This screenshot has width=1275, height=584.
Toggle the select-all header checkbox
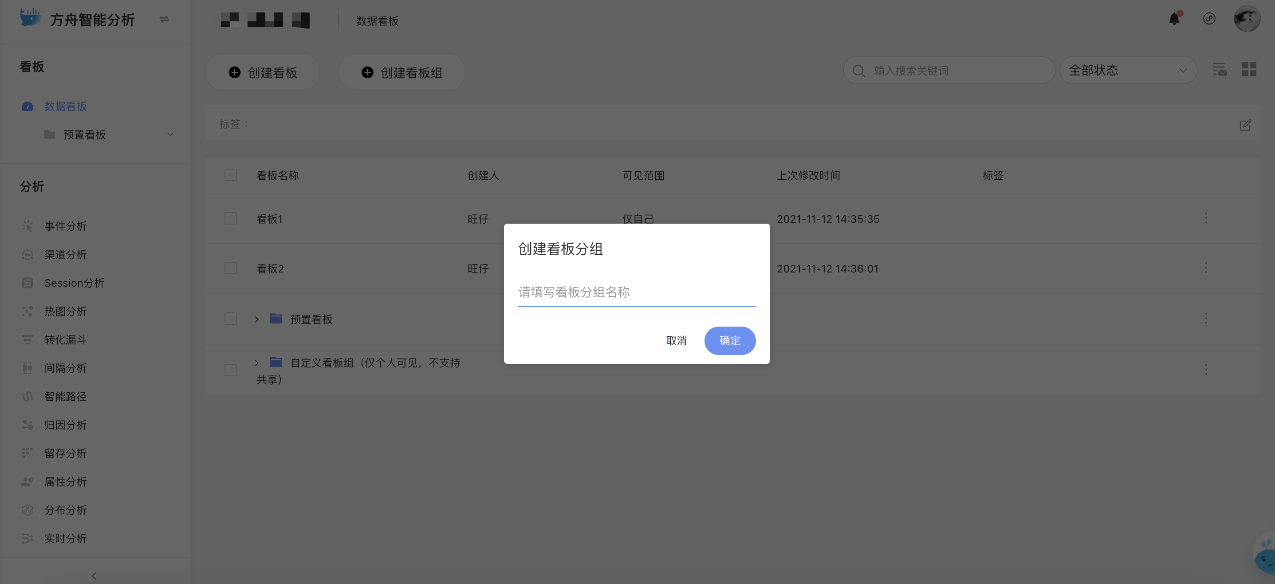pyautogui.click(x=231, y=175)
